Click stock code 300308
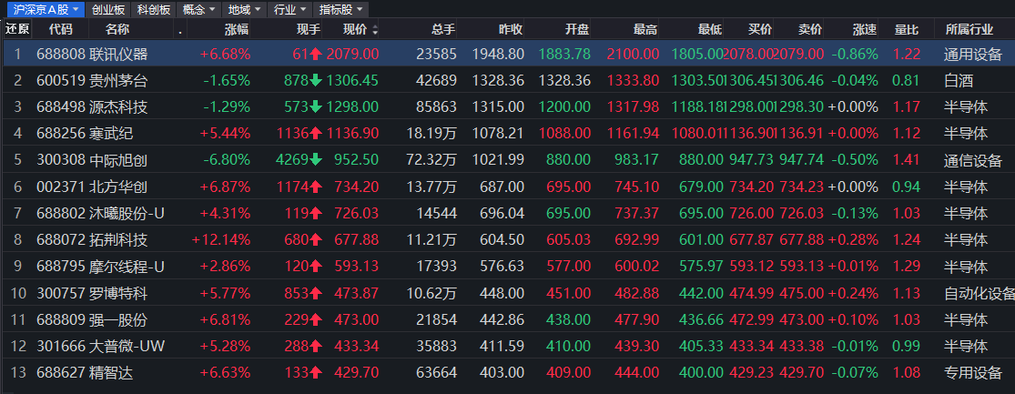 point(61,160)
